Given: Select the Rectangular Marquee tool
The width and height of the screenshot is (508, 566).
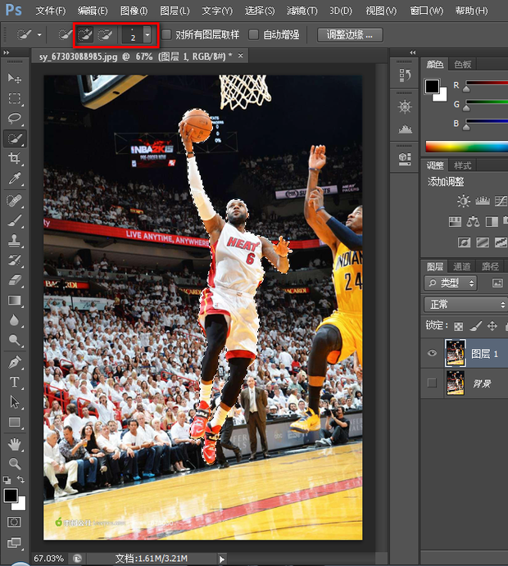Looking at the screenshot, I should (15, 98).
